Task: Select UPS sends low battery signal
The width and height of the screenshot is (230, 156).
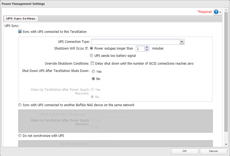Action: (91, 56)
